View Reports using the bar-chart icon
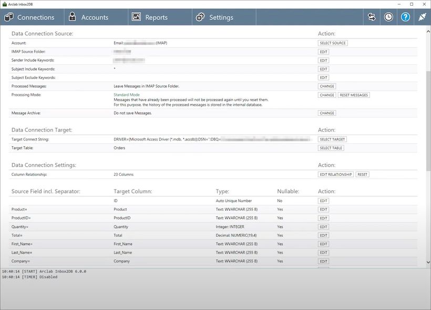 point(136,16)
